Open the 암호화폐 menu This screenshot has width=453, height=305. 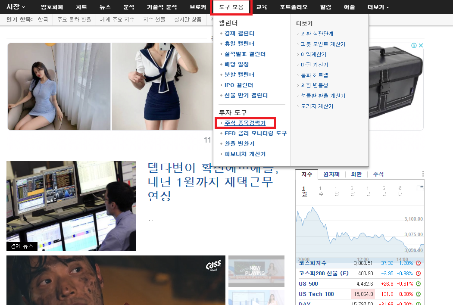[52, 7]
